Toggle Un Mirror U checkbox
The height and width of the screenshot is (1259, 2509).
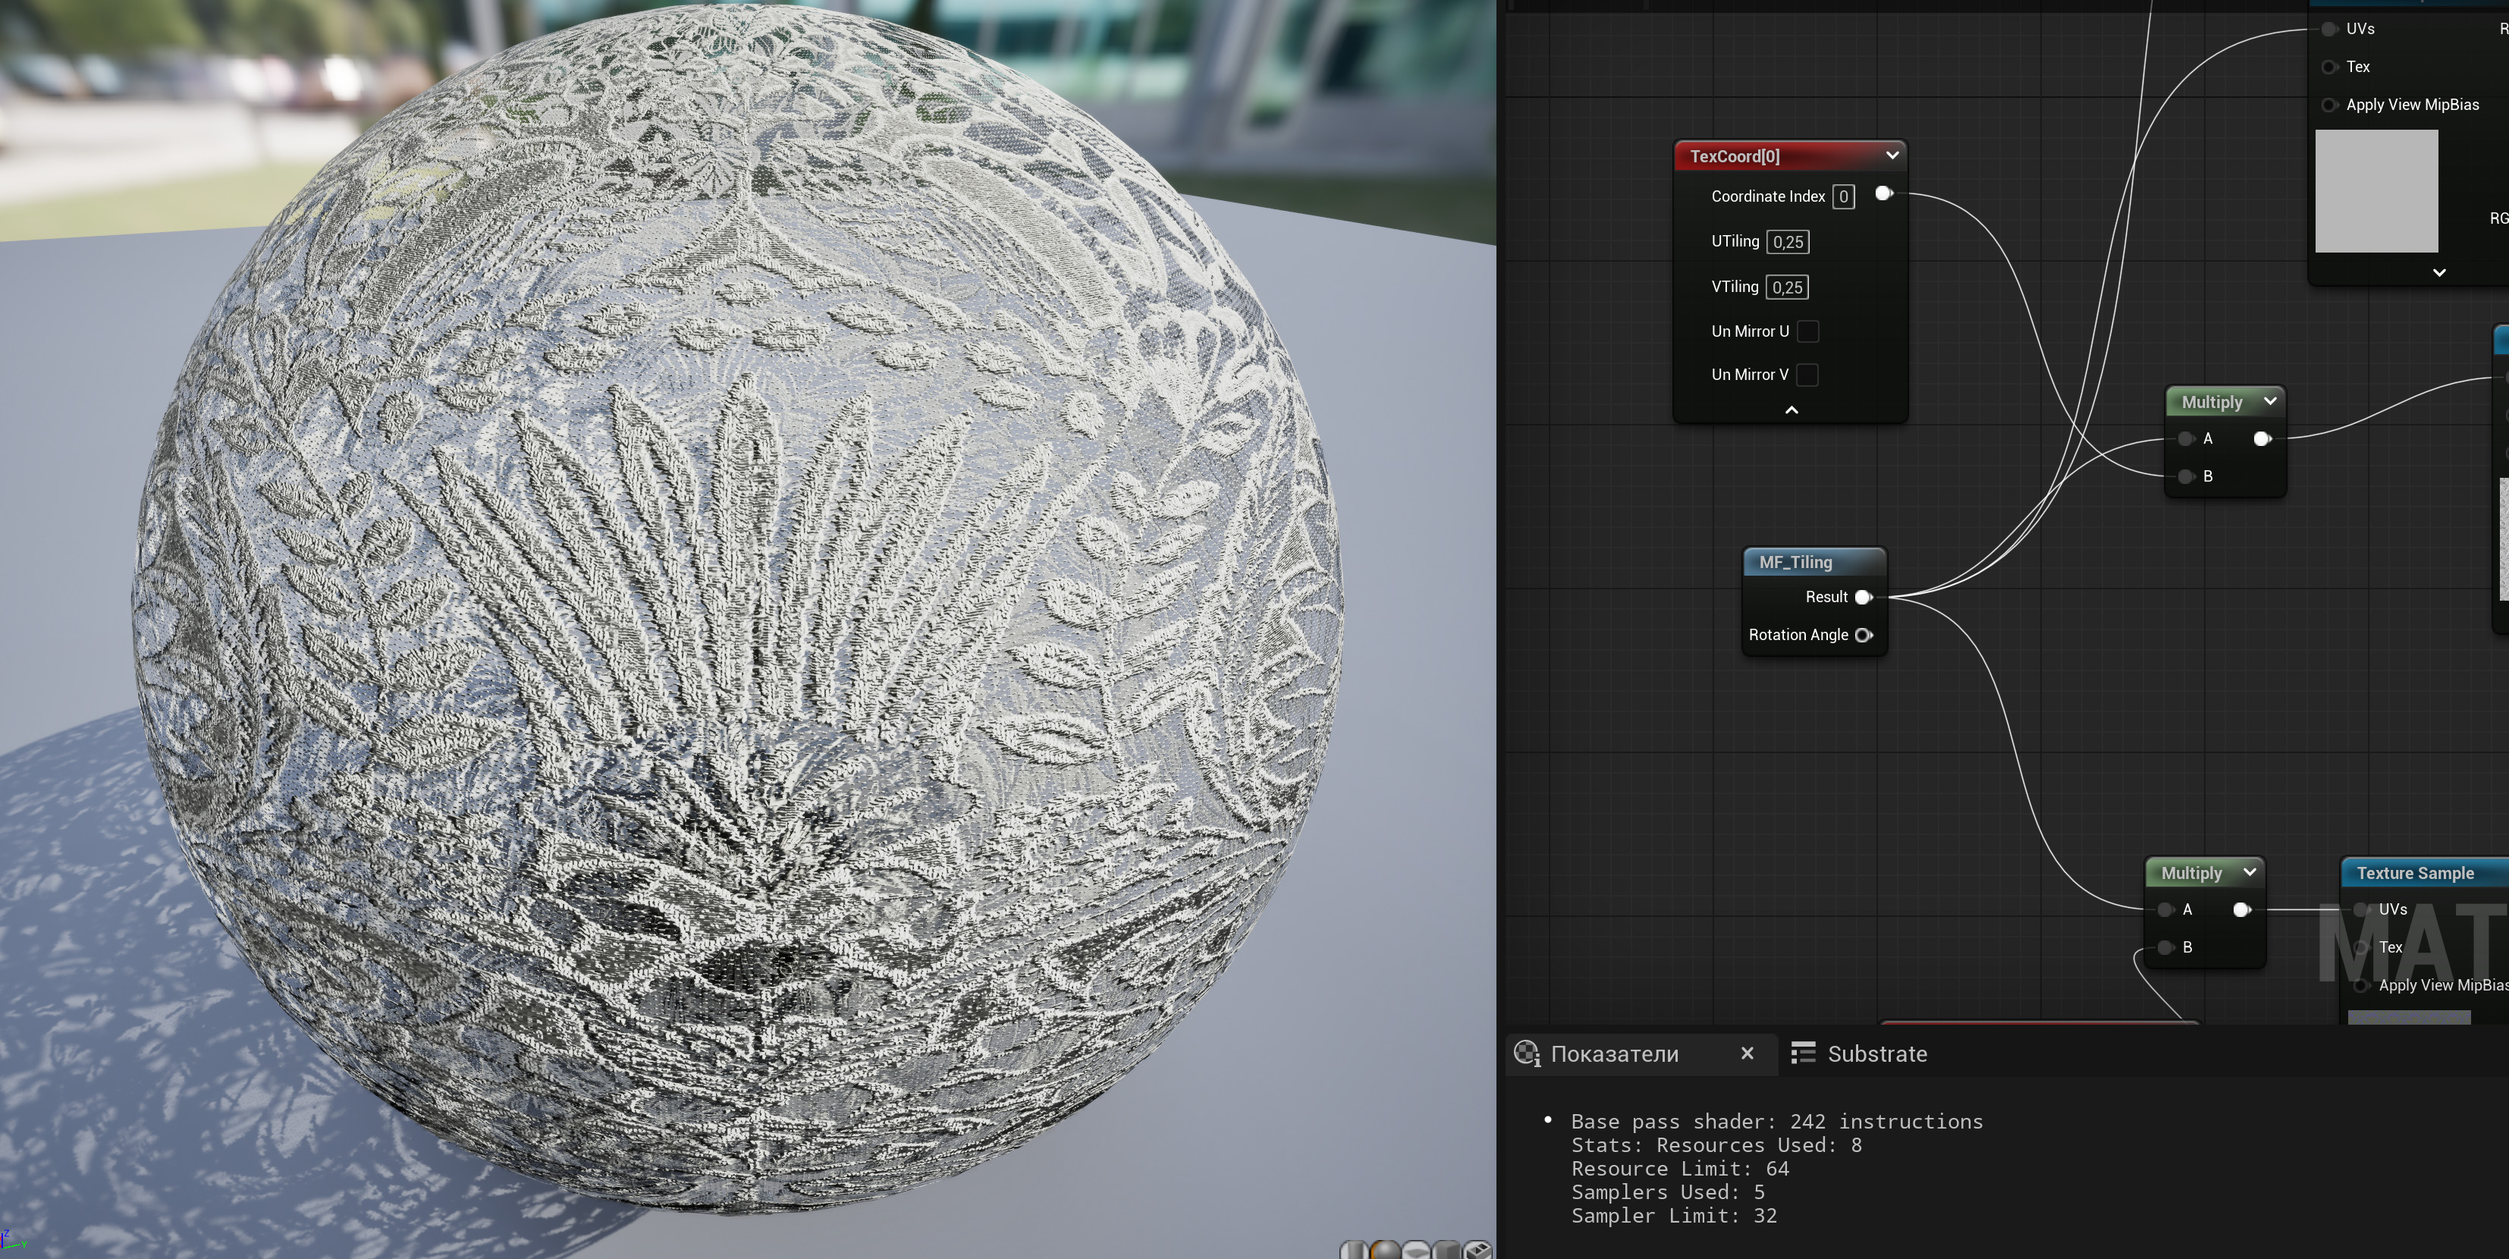coord(1807,331)
